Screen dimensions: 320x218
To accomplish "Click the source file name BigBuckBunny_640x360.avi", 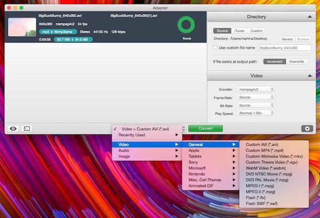I will [x=60, y=16].
